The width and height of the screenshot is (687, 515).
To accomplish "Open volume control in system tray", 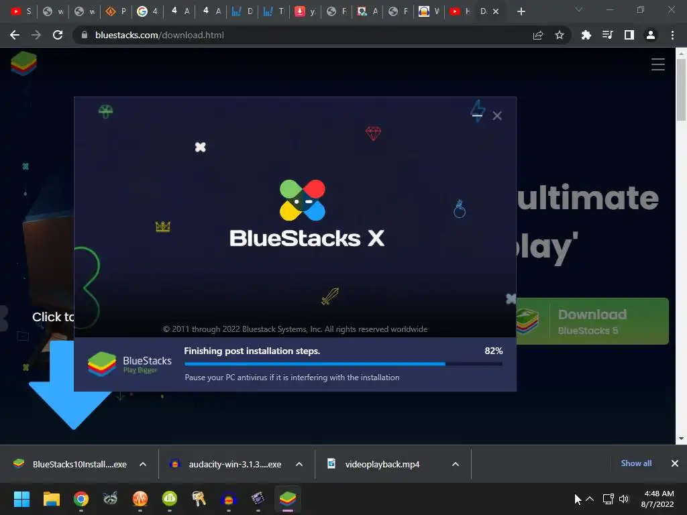I will (x=624, y=499).
